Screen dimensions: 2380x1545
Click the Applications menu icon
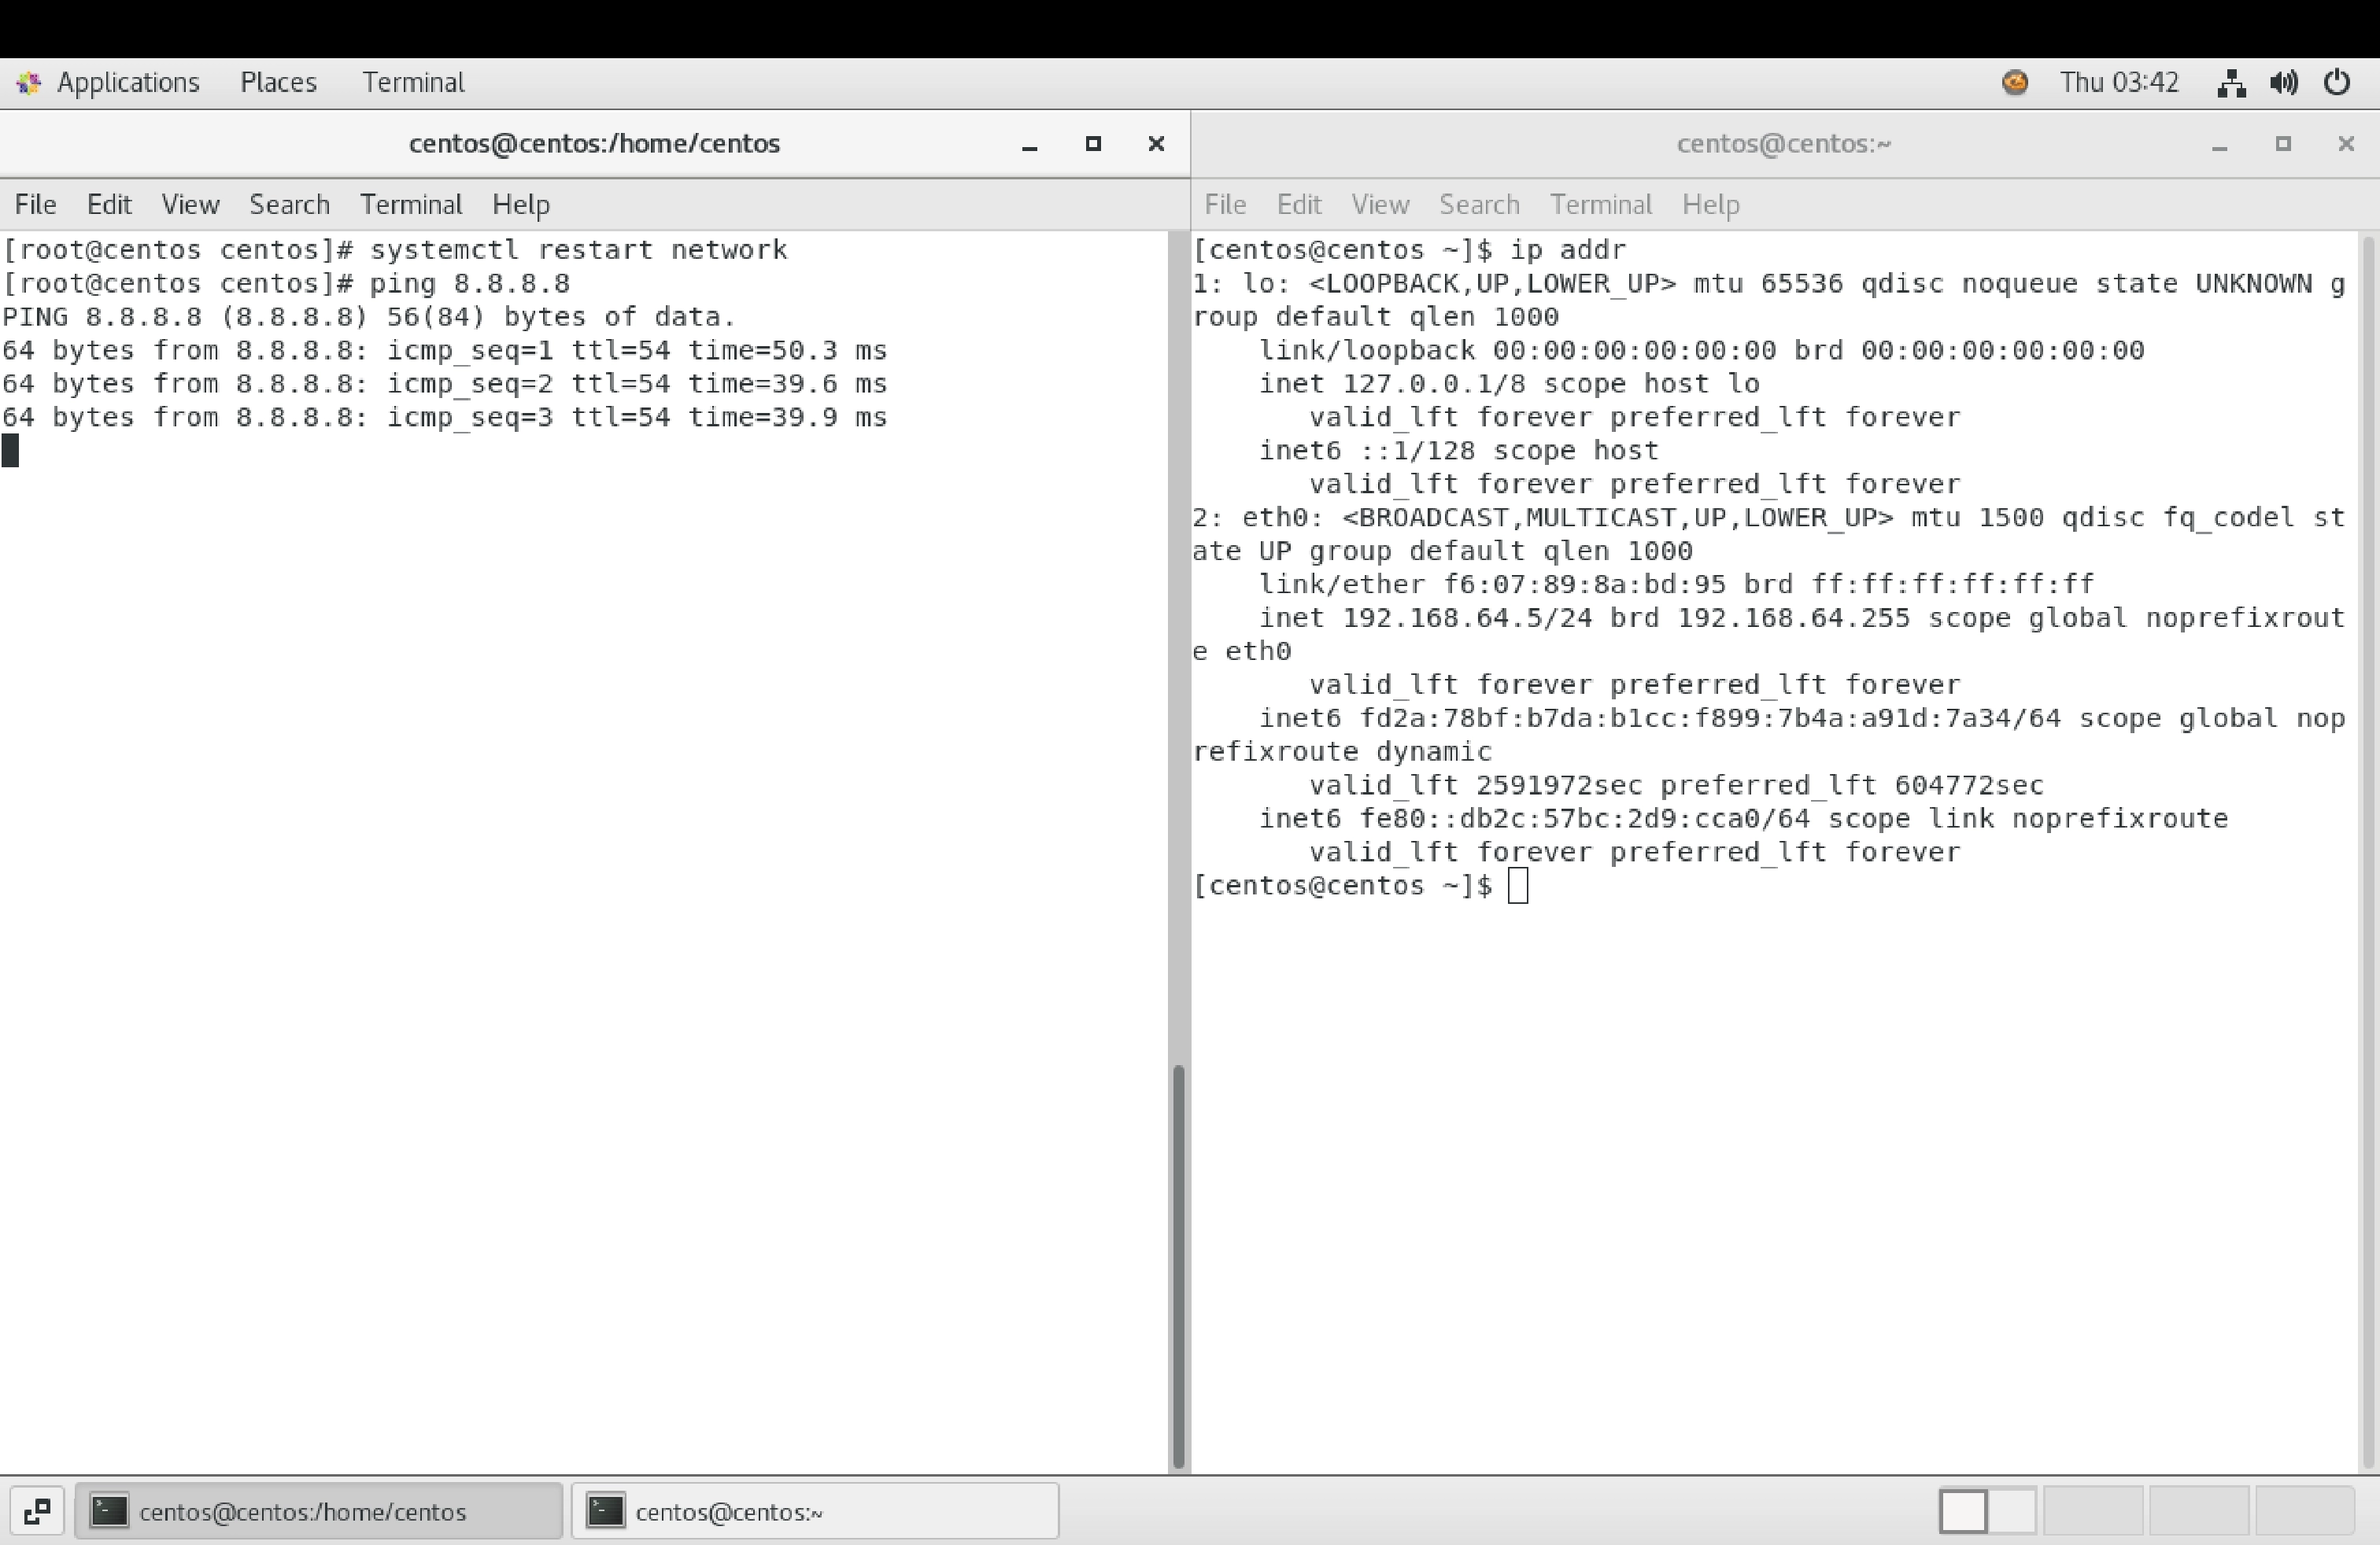point(28,83)
